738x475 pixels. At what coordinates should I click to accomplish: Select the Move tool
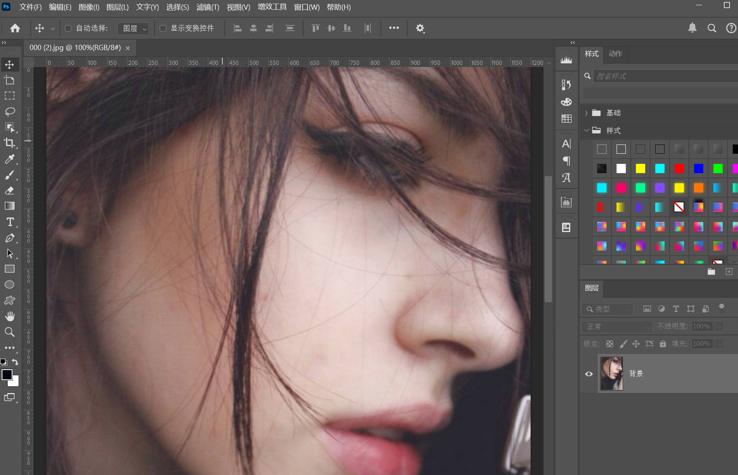(10, 64)
